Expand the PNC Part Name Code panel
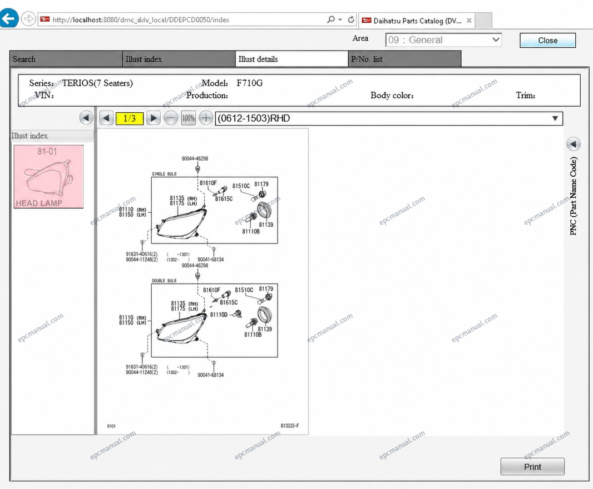Viewport: 593px width, 489px height. (x=574, y=144)
